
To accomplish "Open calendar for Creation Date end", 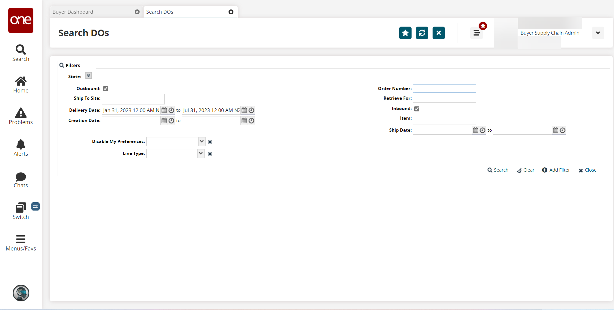I will 244,120.
